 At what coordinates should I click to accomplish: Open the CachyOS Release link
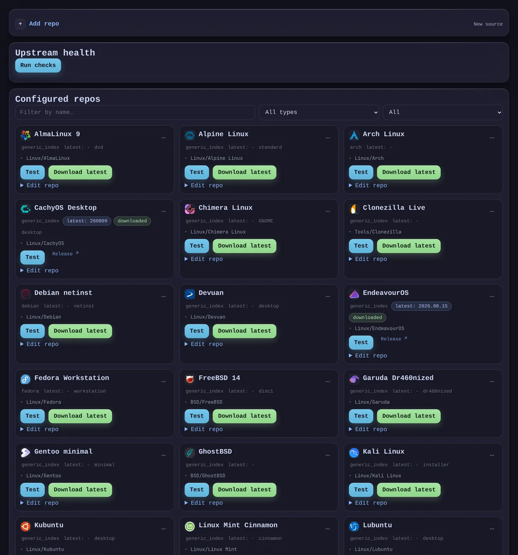click(x=65, y=254)
